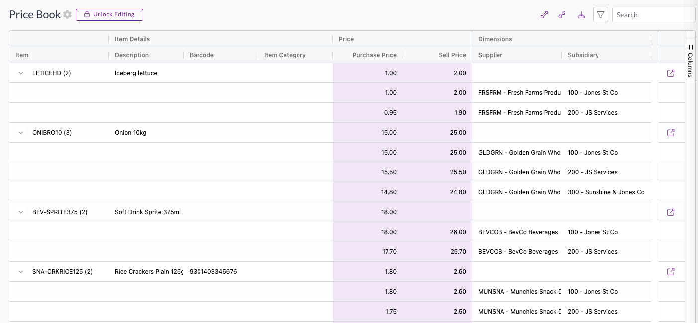Click the collapse all rows icon

coord(562,15)
